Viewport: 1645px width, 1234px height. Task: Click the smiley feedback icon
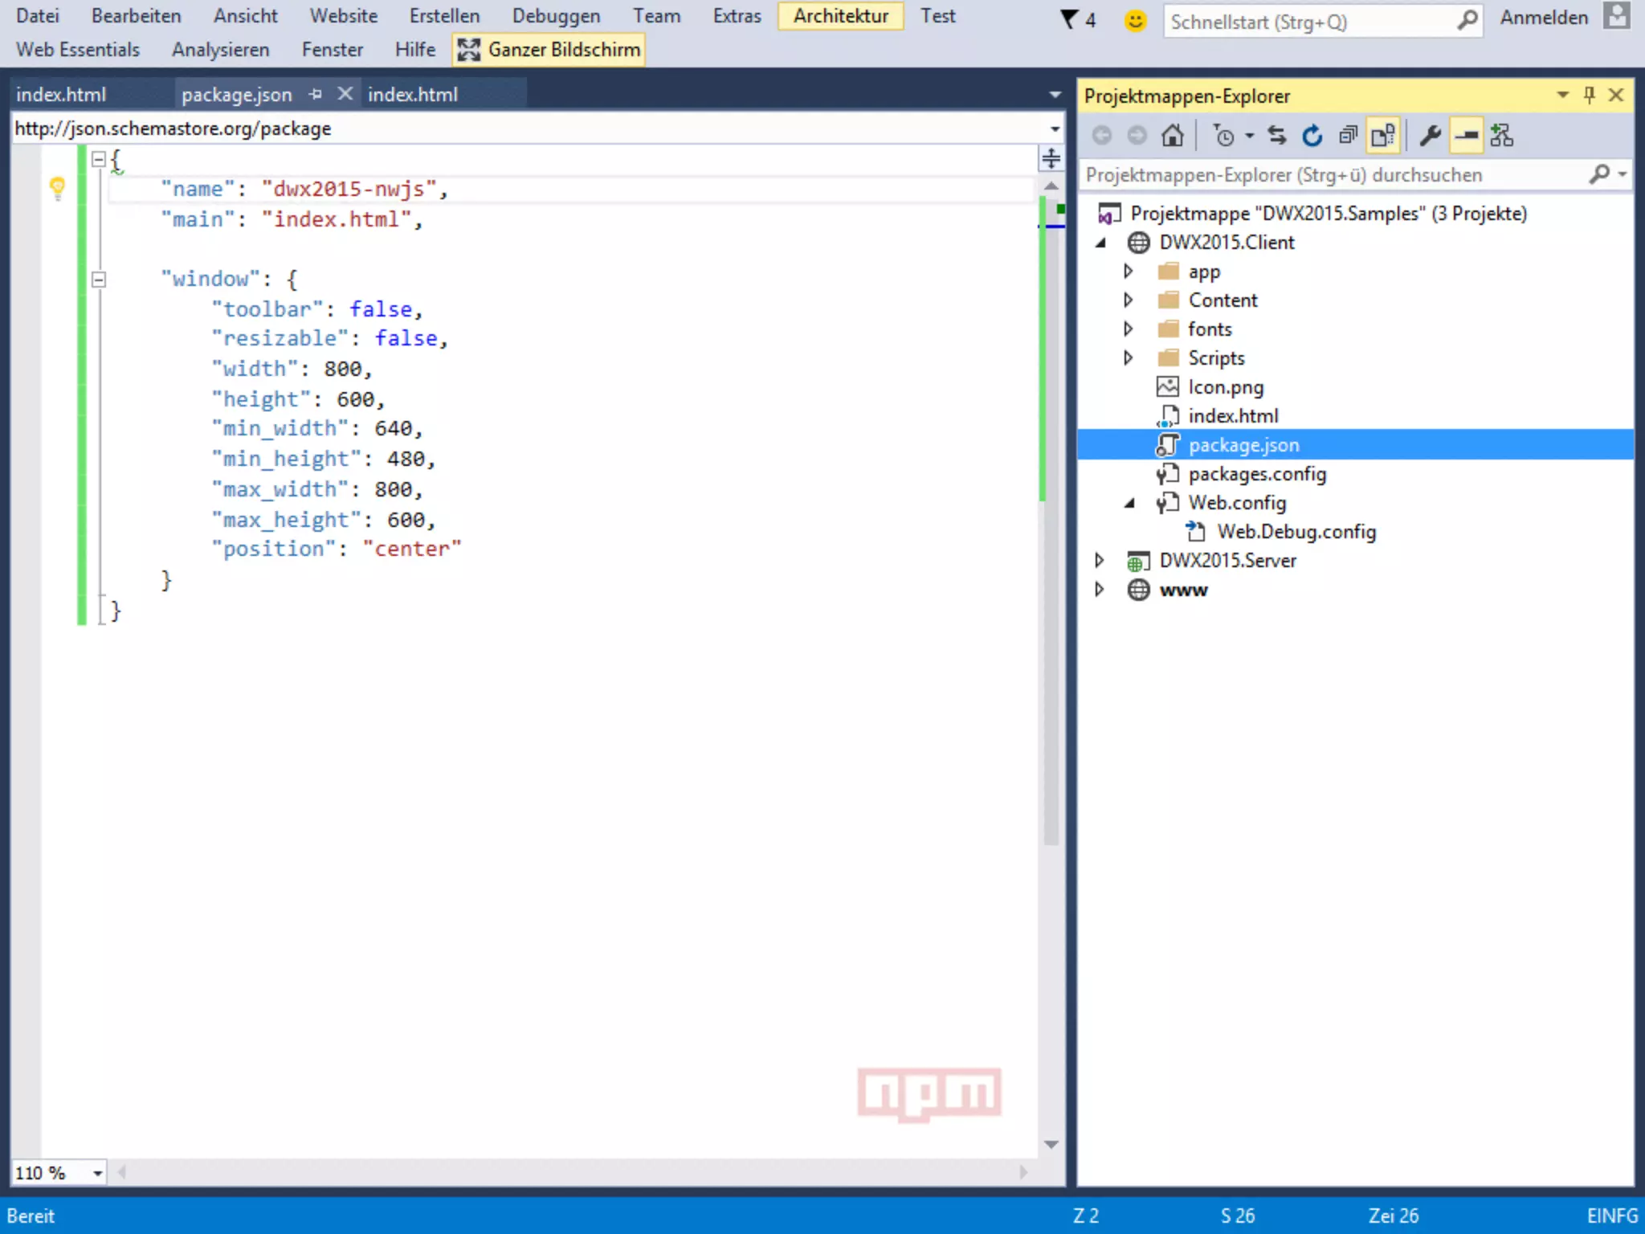(x=1134, y=20)
